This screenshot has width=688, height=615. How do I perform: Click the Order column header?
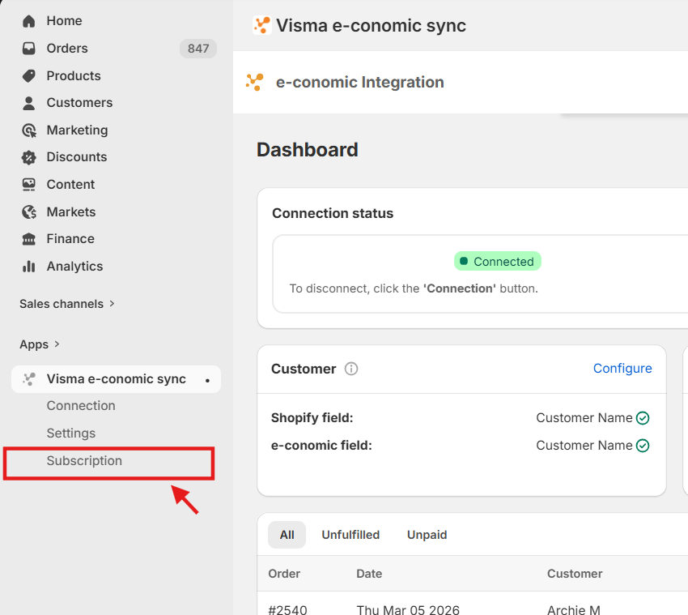pyautogui.click(x=284, y=574)
